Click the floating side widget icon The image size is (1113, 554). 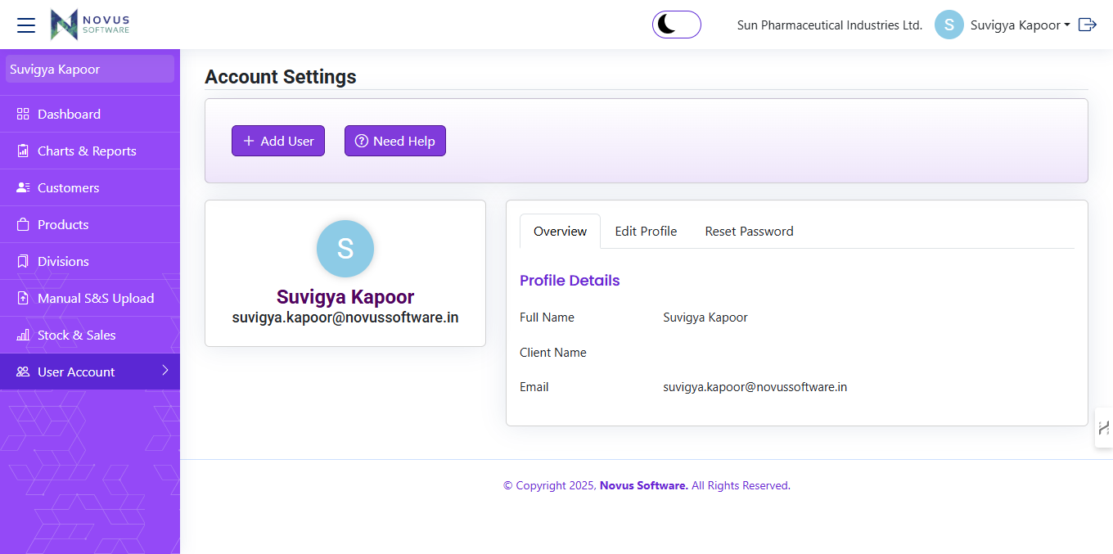(1104, 427)
